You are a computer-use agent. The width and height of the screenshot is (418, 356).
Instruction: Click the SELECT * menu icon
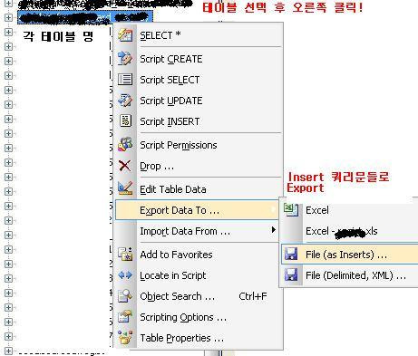[x=125, y=35]
